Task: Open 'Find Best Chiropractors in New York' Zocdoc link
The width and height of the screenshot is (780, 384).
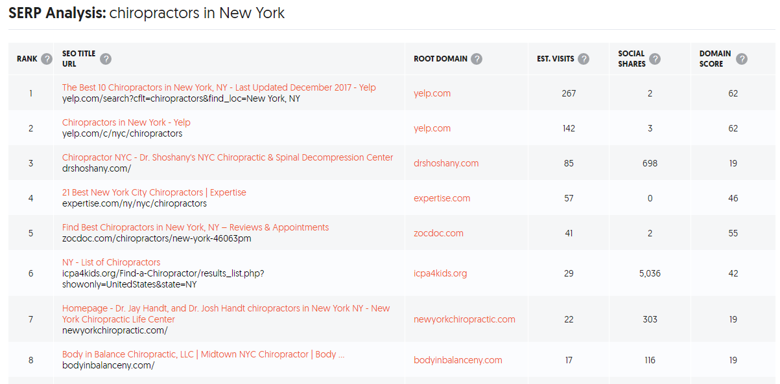Action: click(x=195, y=227)
